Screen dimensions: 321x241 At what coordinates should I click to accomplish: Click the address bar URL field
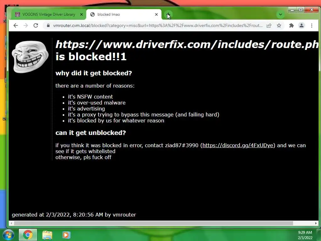158,25
